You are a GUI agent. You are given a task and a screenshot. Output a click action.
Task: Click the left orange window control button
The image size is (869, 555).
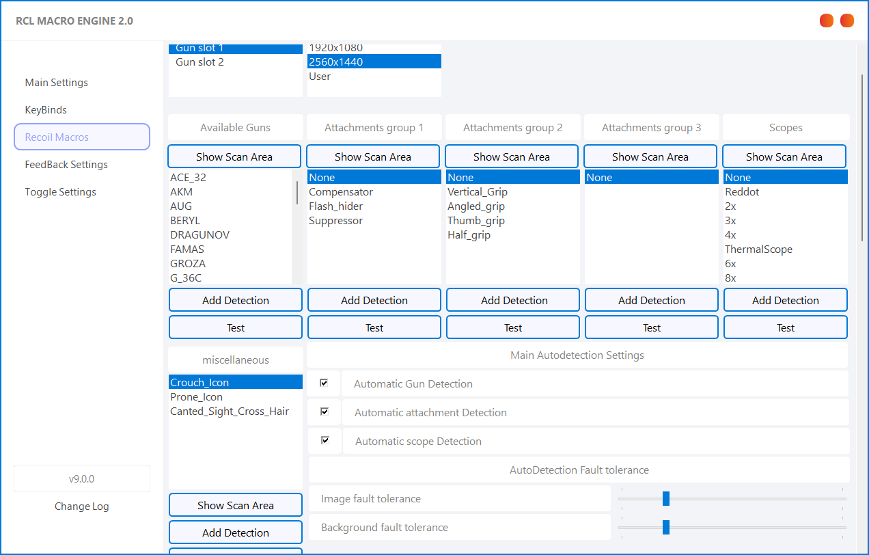826,21
